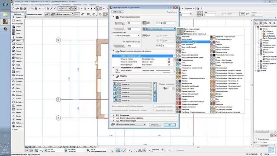
Task: Click the Отменить cancel button
Action: 155,125
